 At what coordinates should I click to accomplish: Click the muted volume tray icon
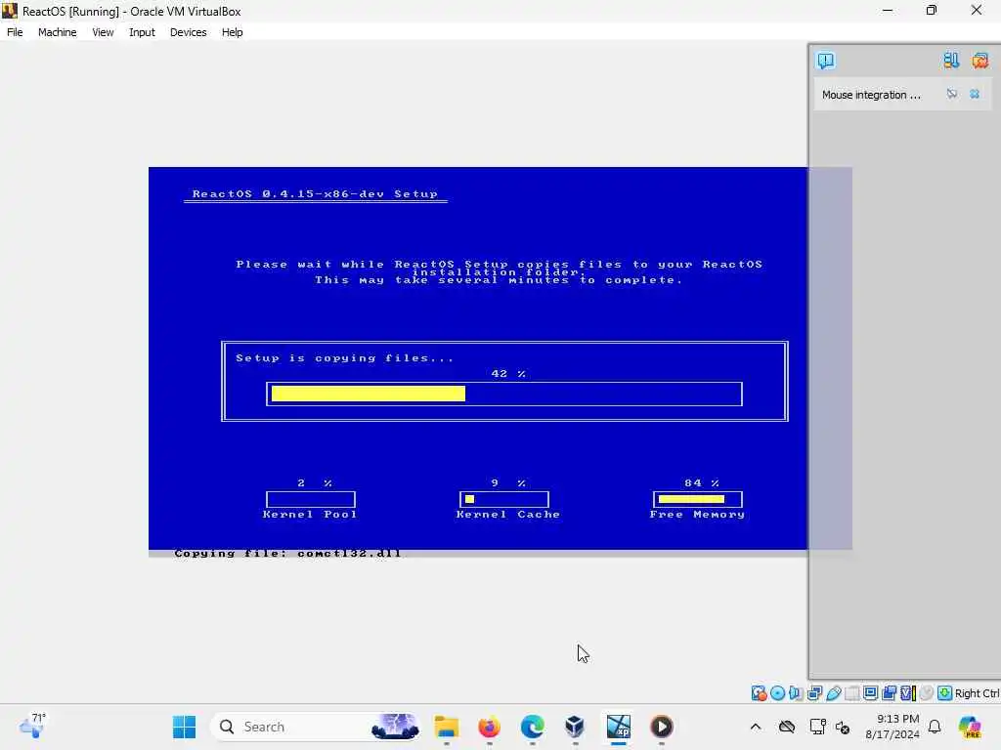click(843, 727)
